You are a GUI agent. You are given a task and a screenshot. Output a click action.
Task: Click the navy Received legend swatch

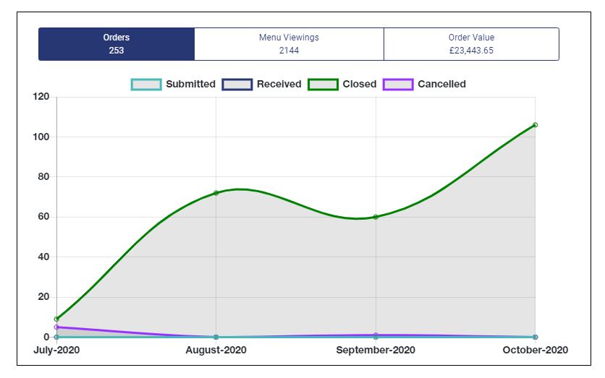pos(237,85)
